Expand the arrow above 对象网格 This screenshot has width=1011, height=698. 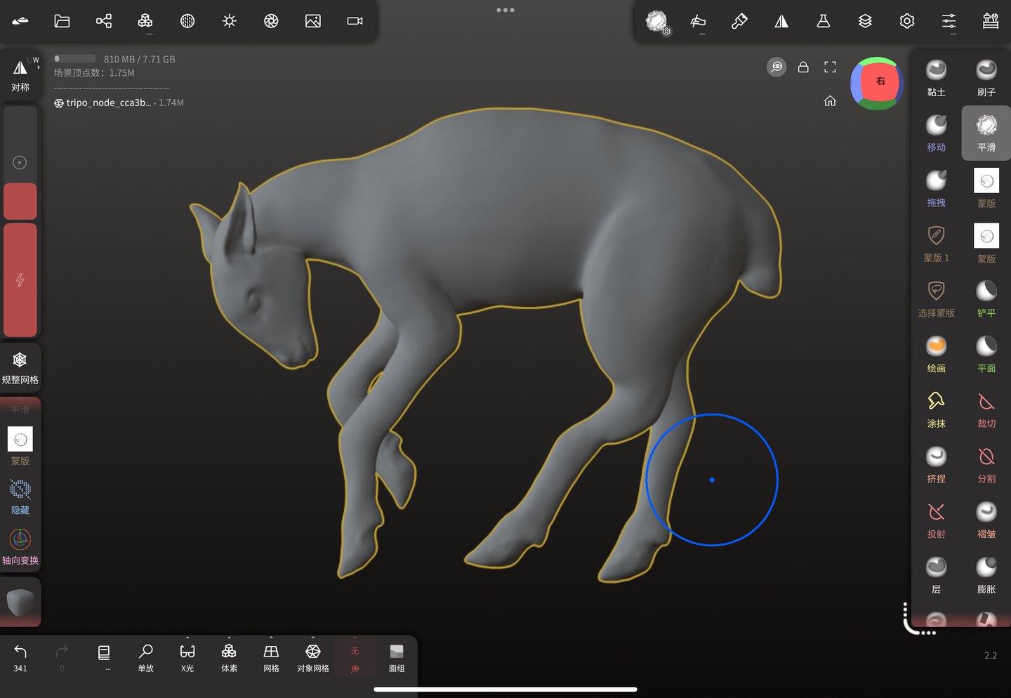pyautogui.click(x=313, y=638)
